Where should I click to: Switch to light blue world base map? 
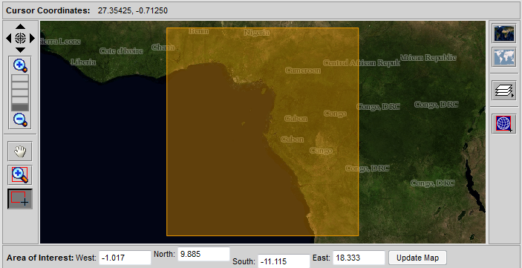tap(505, 57)
